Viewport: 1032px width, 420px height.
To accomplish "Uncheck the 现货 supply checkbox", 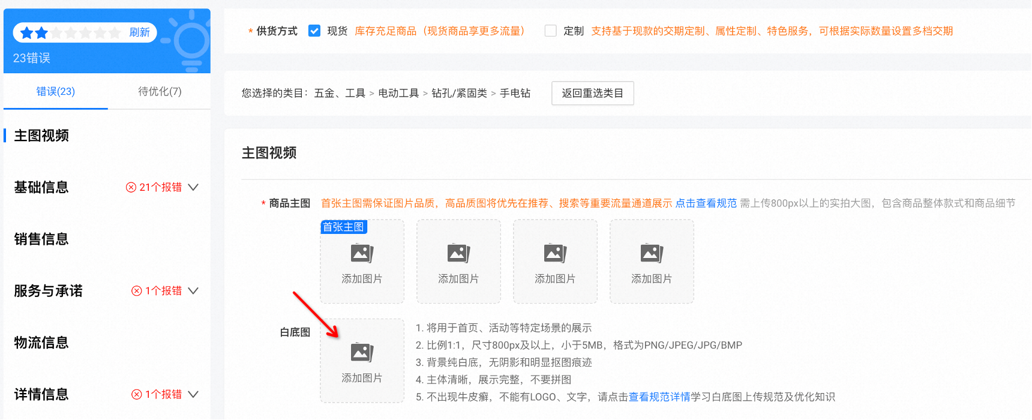I will [x=314, y=31].
